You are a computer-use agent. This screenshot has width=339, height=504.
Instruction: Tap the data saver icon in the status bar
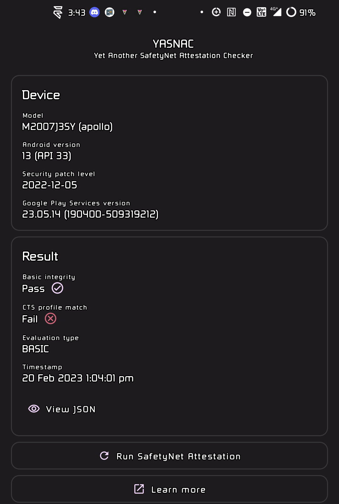pyautogui.click(x=216, y=13)
